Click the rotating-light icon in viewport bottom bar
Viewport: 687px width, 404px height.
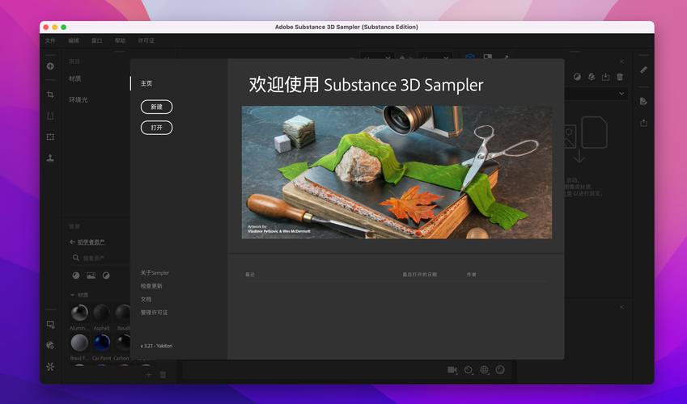469,370
